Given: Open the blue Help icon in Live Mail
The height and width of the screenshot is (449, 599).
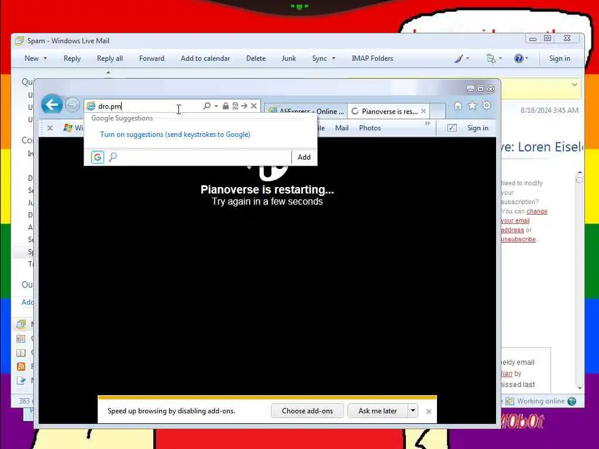Looking at the screenshot, I should tap(518, 58).
